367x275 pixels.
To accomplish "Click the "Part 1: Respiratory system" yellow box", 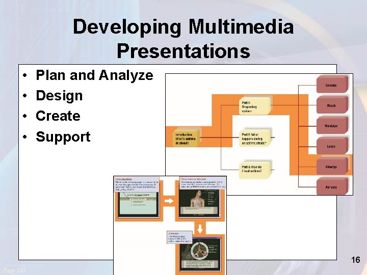I will tap(255, 106).
